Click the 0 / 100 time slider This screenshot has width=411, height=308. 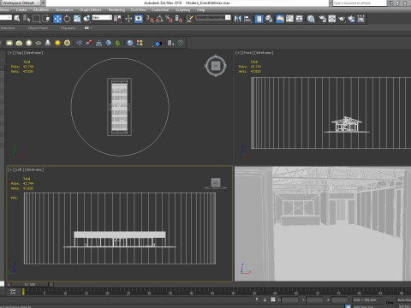(x=30, y=284)
